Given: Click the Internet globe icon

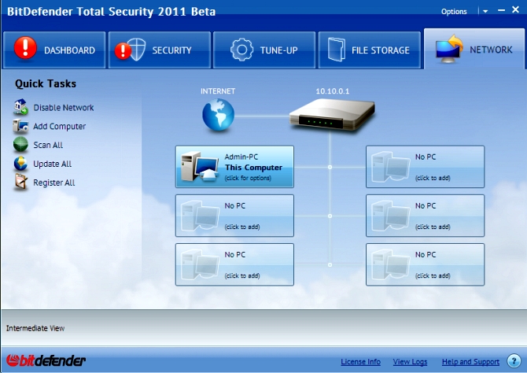Looking at the screenshot, I should (218, 115).
